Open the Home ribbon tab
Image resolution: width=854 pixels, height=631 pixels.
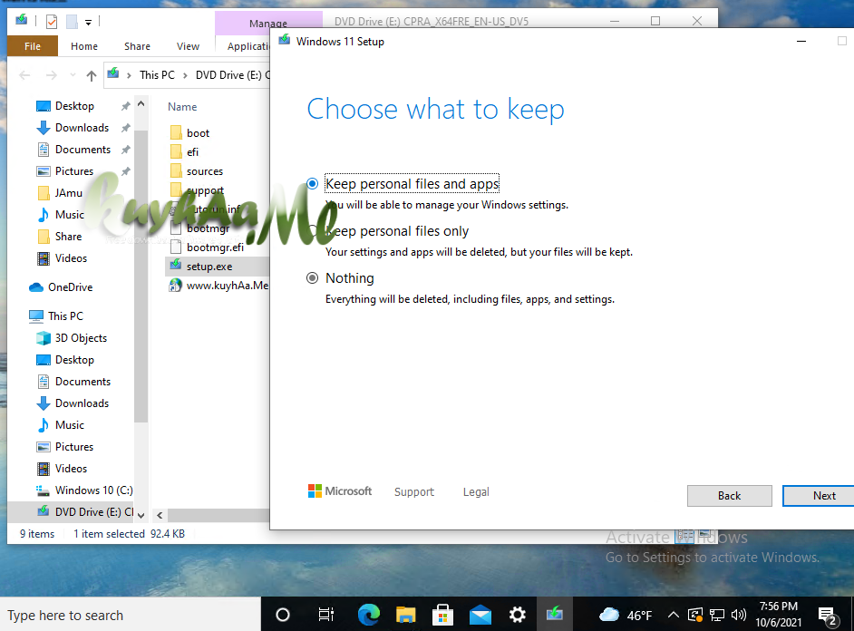[x=84, y=46]
